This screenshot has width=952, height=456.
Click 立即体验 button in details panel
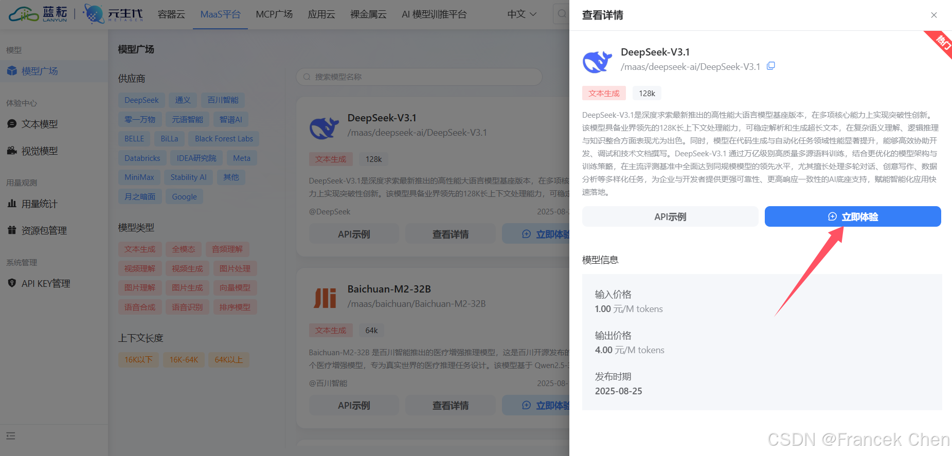(853, 216)
